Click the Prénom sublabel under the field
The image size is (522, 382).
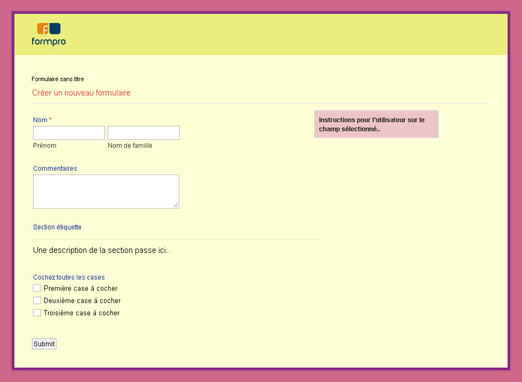(x=45, y=146)
